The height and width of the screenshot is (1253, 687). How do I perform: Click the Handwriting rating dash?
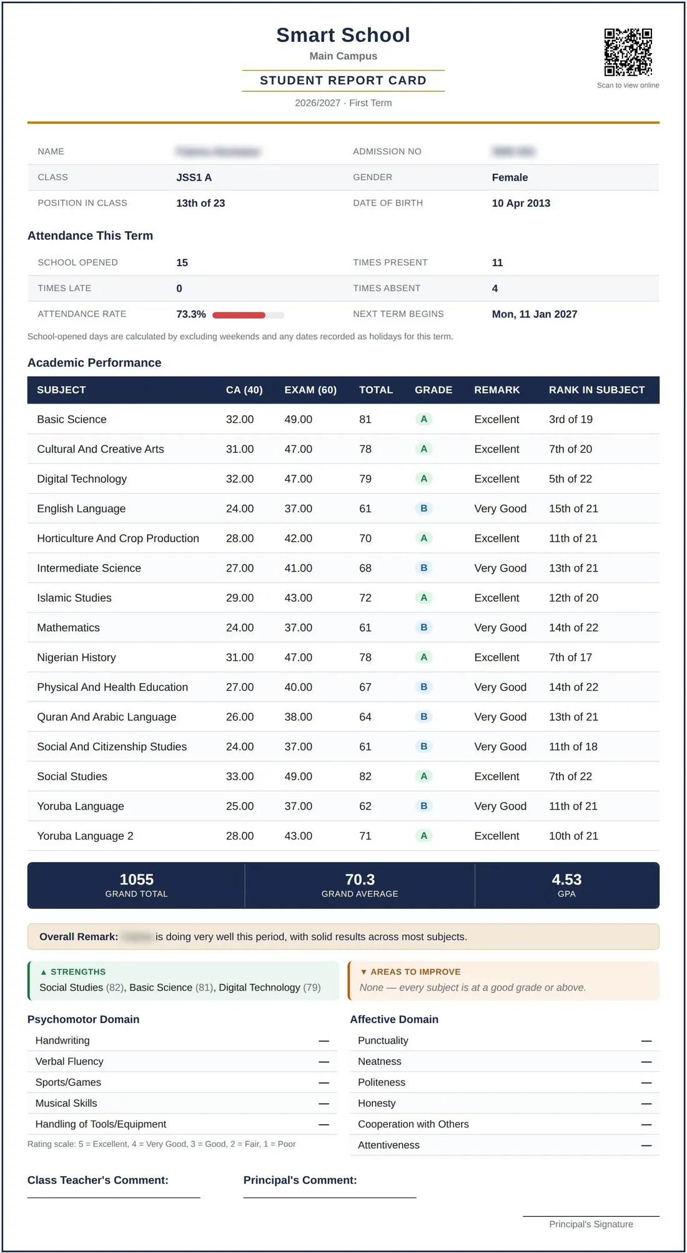tap(324, 1041)
